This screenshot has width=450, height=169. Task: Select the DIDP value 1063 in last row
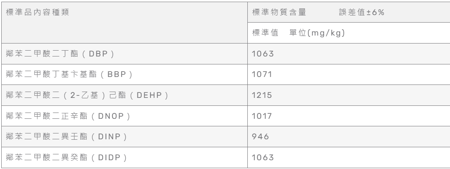point(263,158)
